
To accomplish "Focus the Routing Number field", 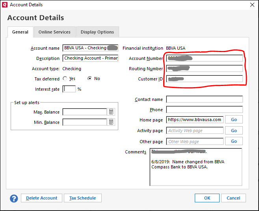I will (x=205, y=68).
